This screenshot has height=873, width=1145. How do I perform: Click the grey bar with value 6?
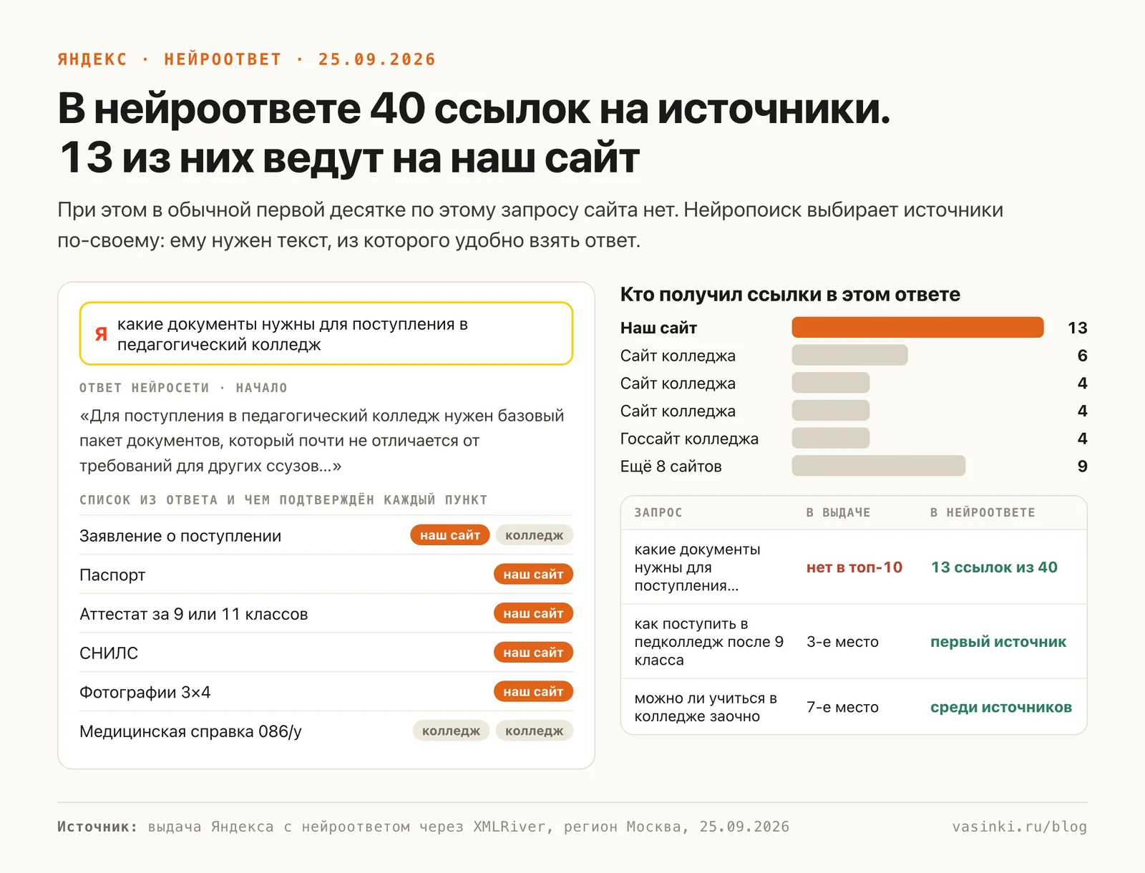(849, 355)
